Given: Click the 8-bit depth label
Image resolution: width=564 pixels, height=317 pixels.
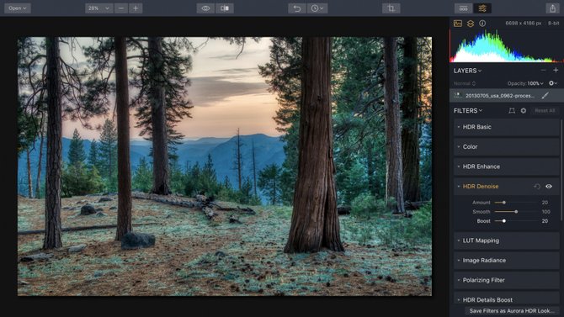Looking at the screenshot, I should click(554, 23).
